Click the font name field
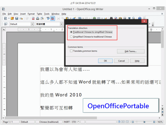Image resolution: width=166 pixels, height=125 pixels. pyautogui.click(x=48, y=24)
